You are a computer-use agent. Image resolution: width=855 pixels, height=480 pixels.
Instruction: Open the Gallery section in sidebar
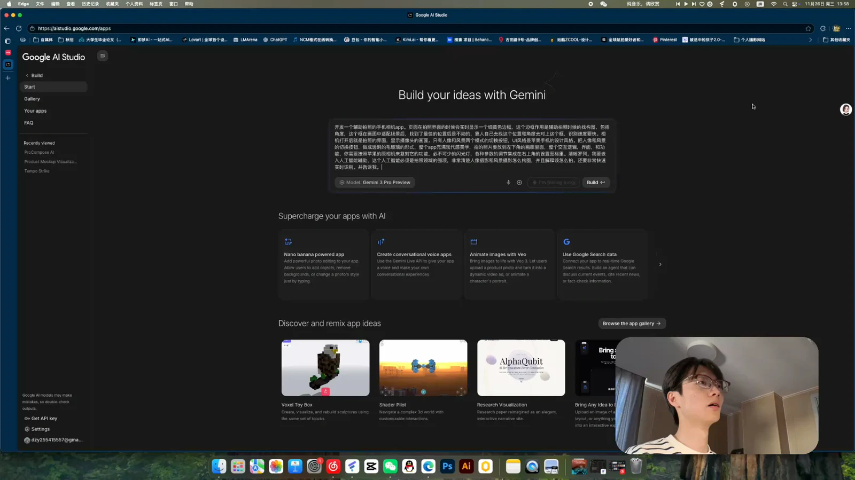coord(32,99)
